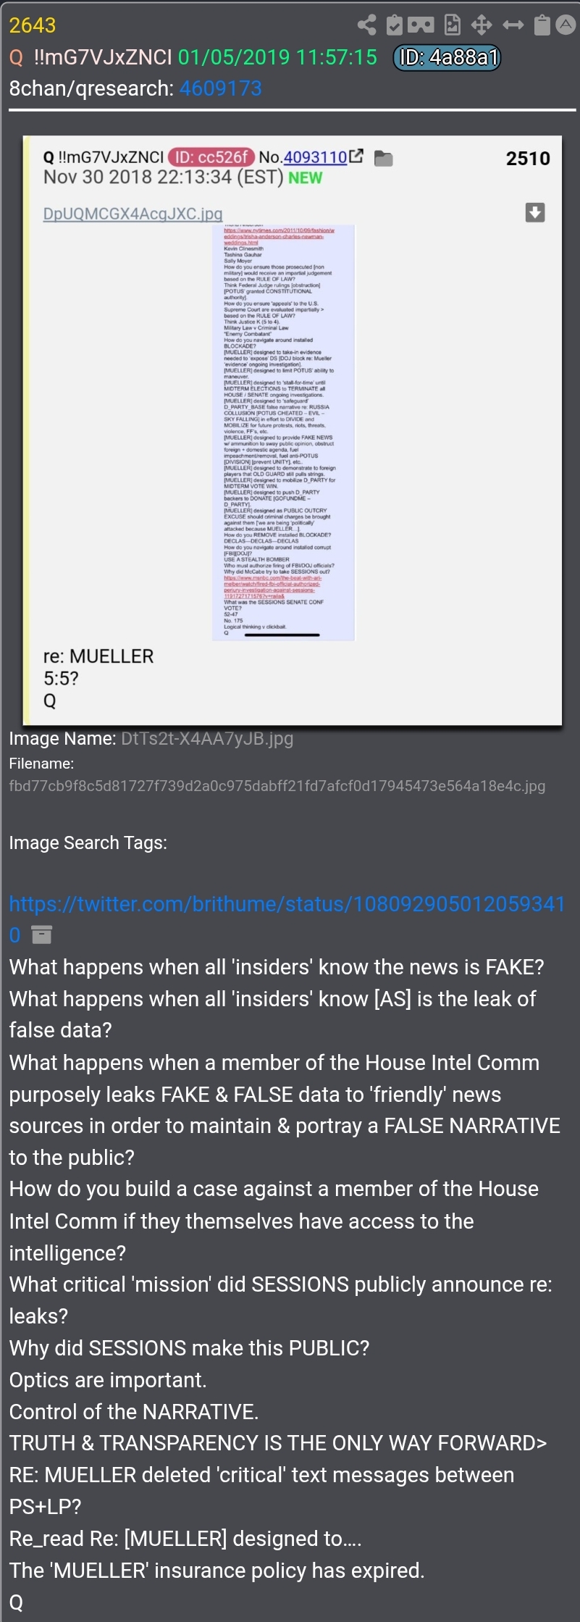Select the ID: cc526f badge
Image resolution: width=580 pixels, height=1622 pixels.
211,157
